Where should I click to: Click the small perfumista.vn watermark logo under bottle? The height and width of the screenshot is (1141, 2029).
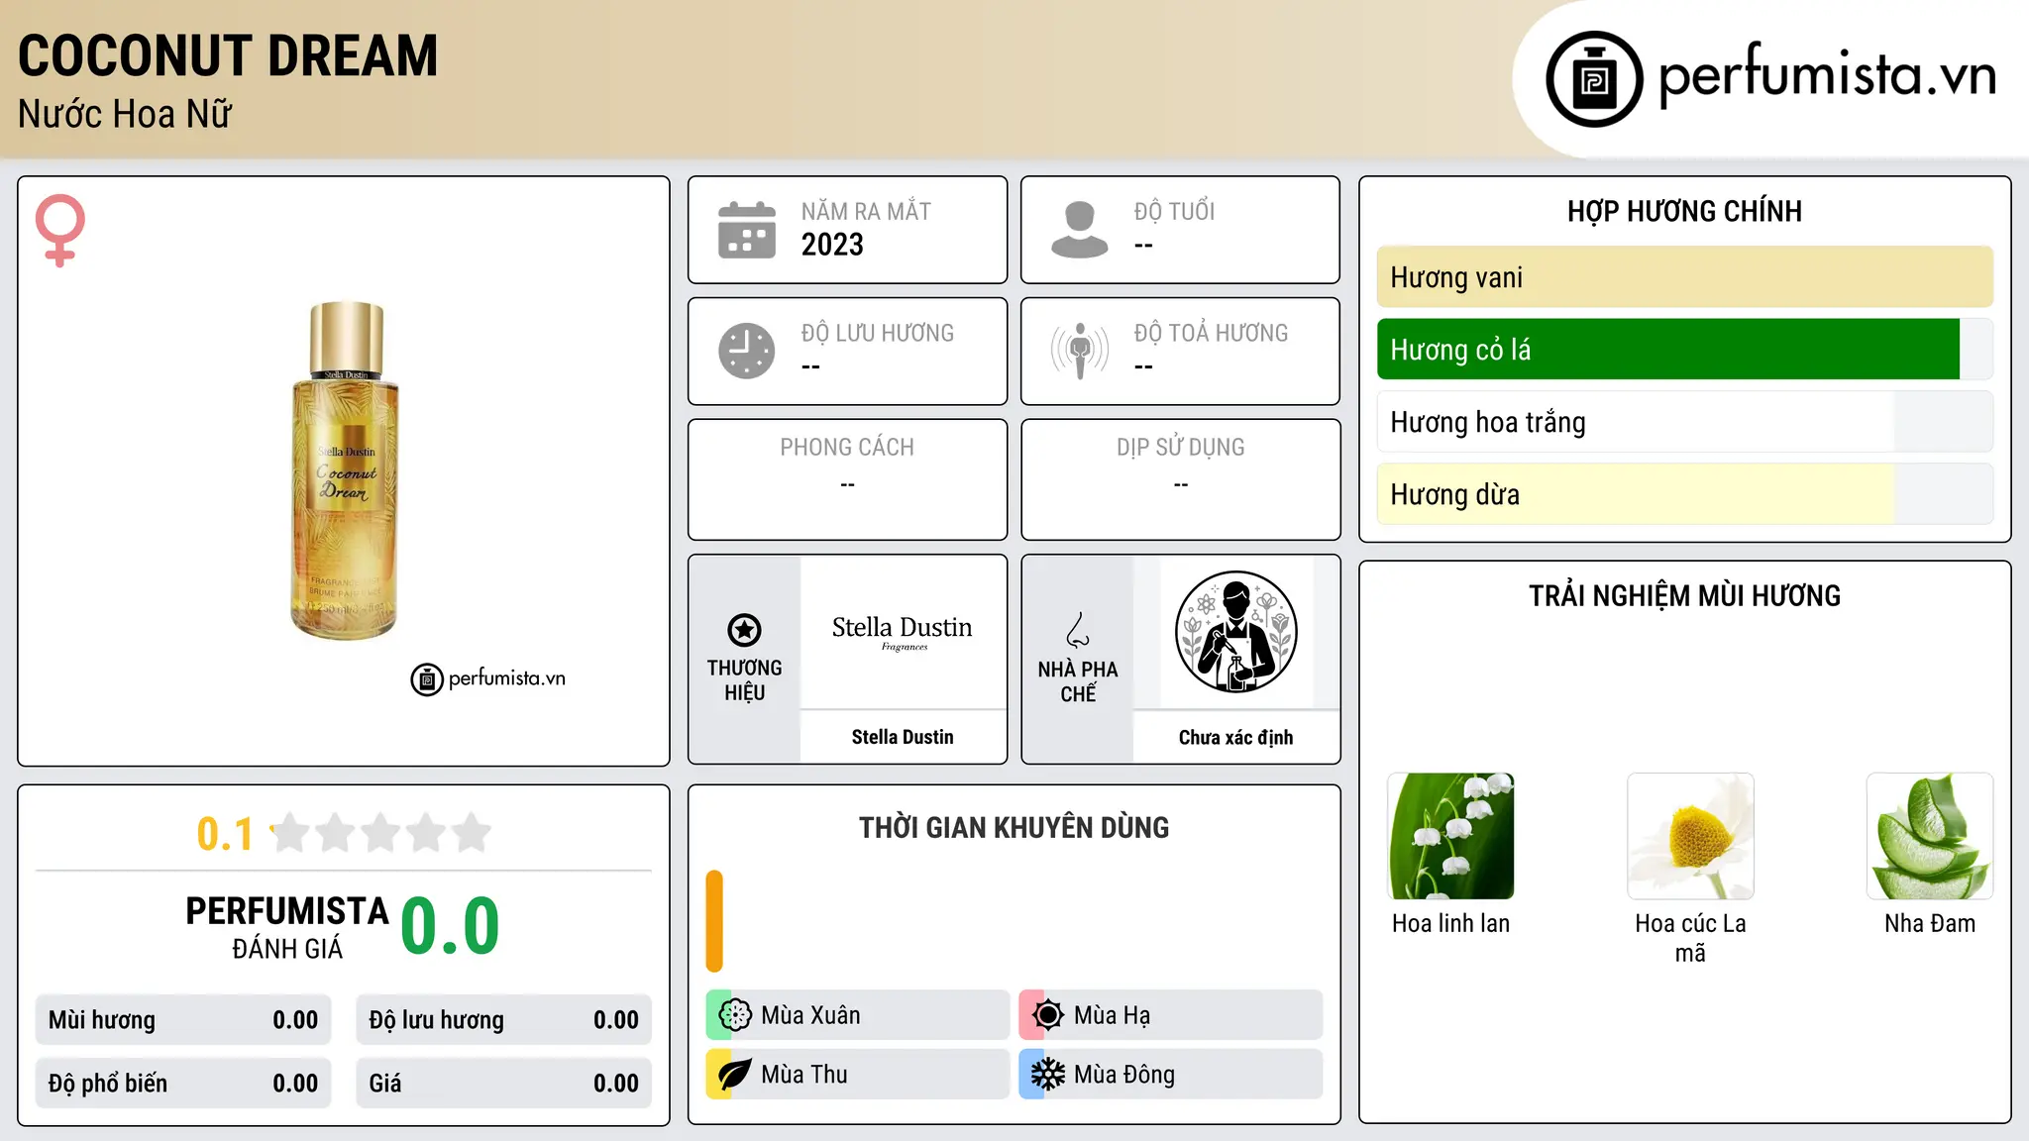(488, 679)
